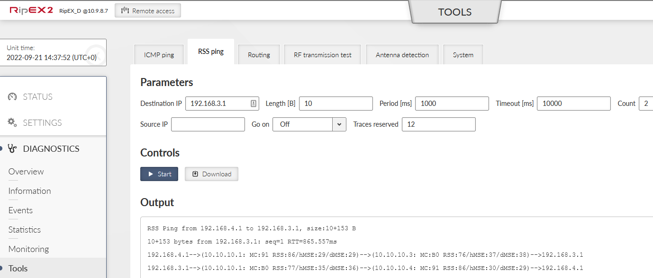653x278 pixels.
Task: Go to Diagnostics Overview
Action: coord(26,172)
